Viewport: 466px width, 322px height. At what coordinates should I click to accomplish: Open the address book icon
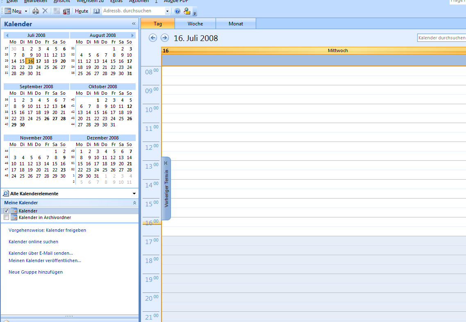pos(97,11)
